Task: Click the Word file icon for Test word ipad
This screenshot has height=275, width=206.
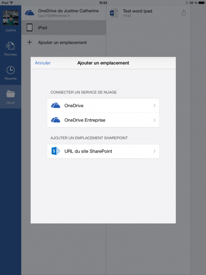Action: coord(114,13)
